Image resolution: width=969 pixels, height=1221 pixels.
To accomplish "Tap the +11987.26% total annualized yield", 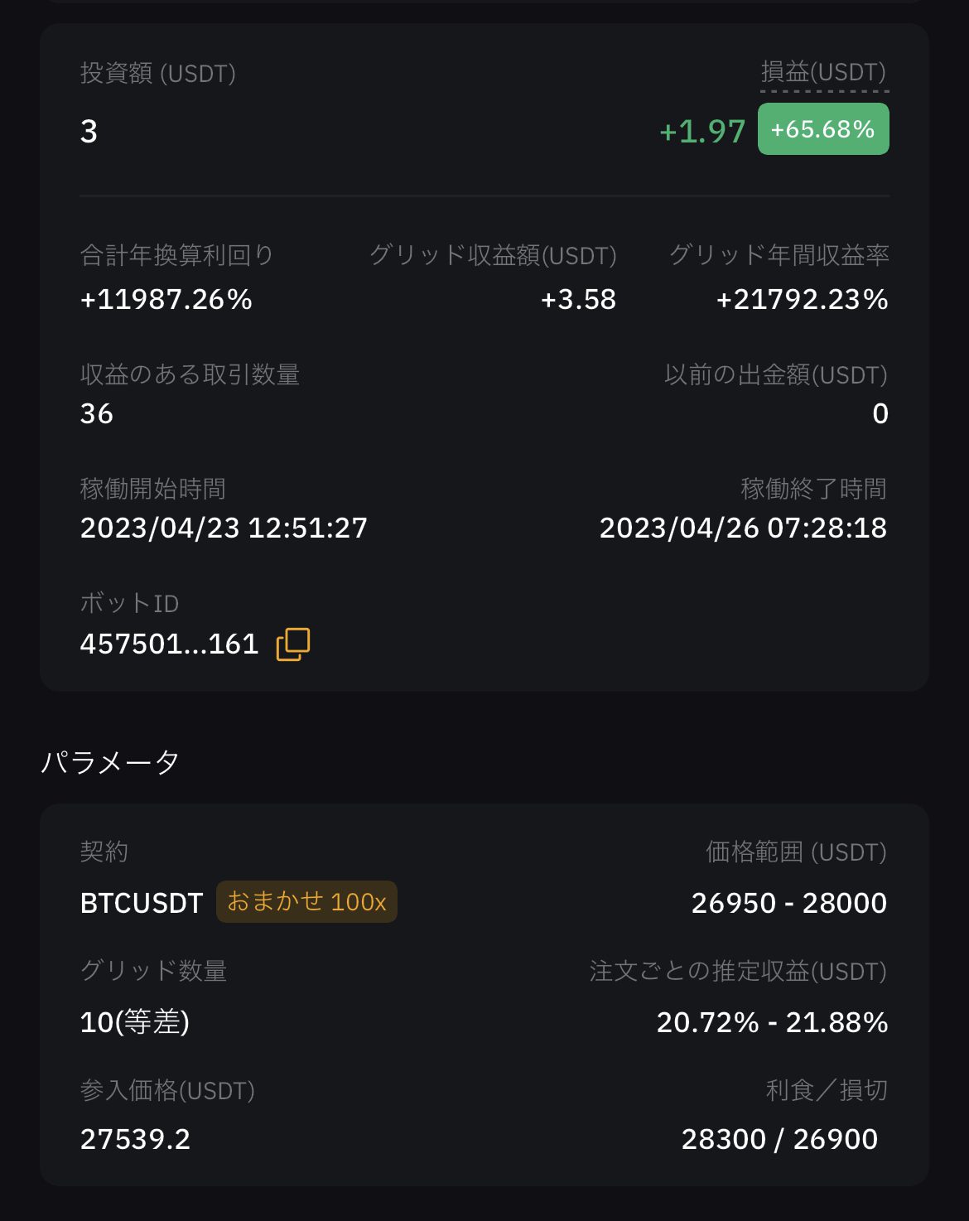I will [x=166, y=299].
